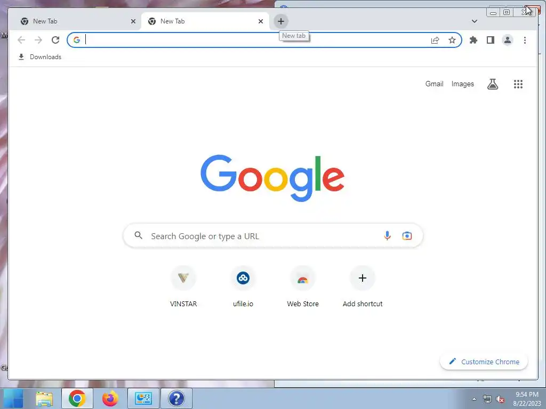Switch to the first New Tab
The image size is (546, 409).
(x=77, y=21)
